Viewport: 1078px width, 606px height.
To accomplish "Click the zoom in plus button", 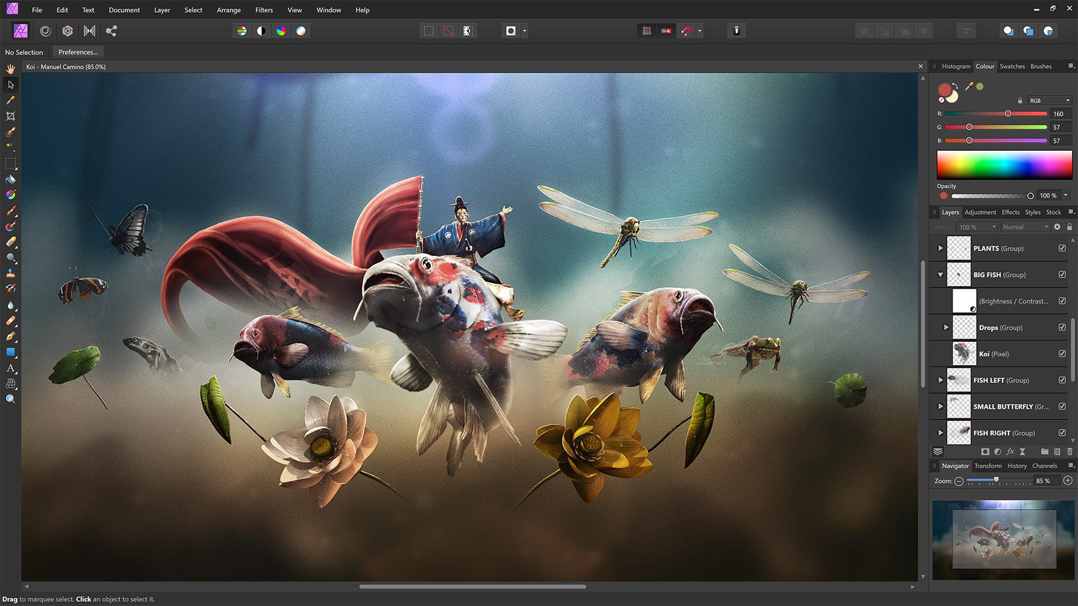I will pyautogui.click(x=1068, y=481).
